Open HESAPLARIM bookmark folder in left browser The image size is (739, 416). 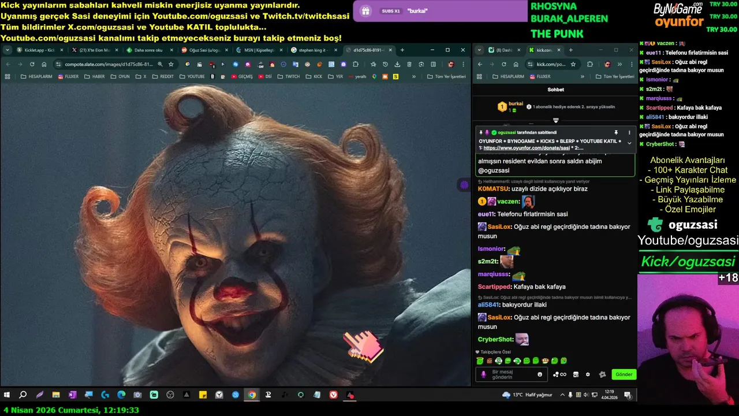(36, 76)
